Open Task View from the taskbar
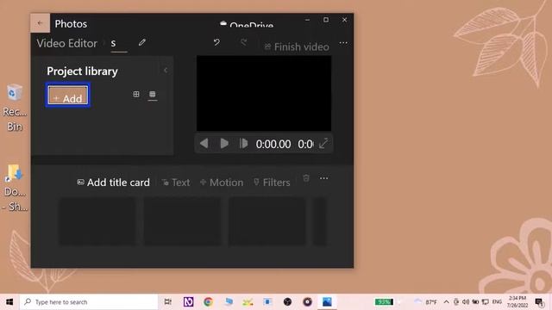Image resolution: width=552 pixels, height=310 pixels. pyautogui.click(x=168, y=302)
